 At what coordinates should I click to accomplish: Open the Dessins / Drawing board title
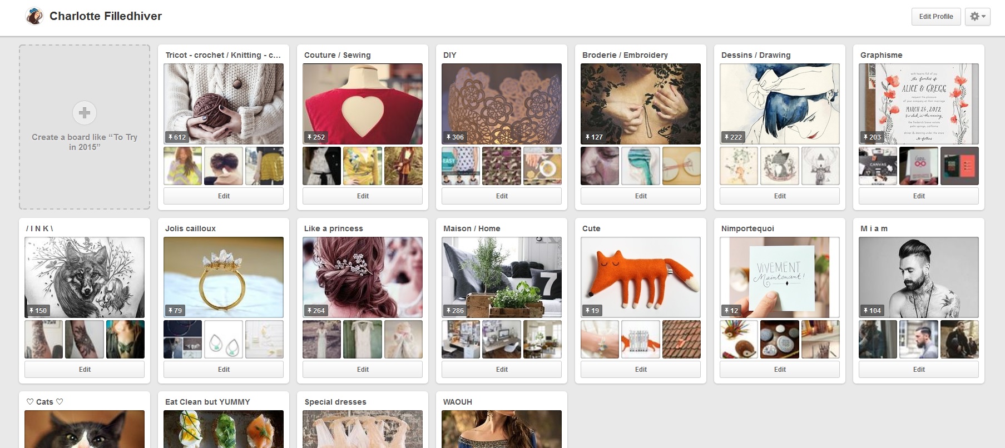pyautogui.click(x=756, y=55)
